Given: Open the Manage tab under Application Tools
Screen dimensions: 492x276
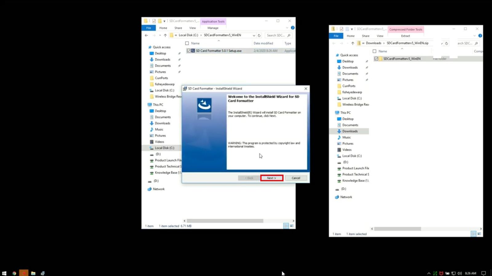Looking at the screenshot, I should click(213, 28).
